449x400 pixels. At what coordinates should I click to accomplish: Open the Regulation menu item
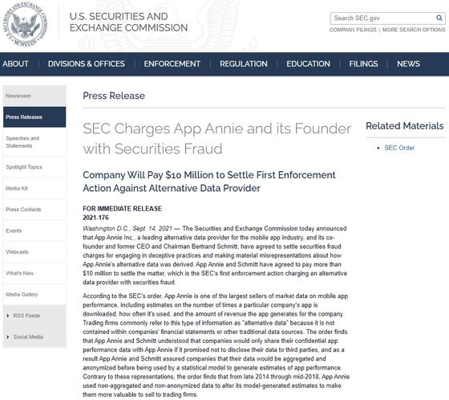[x=244, y=63]
